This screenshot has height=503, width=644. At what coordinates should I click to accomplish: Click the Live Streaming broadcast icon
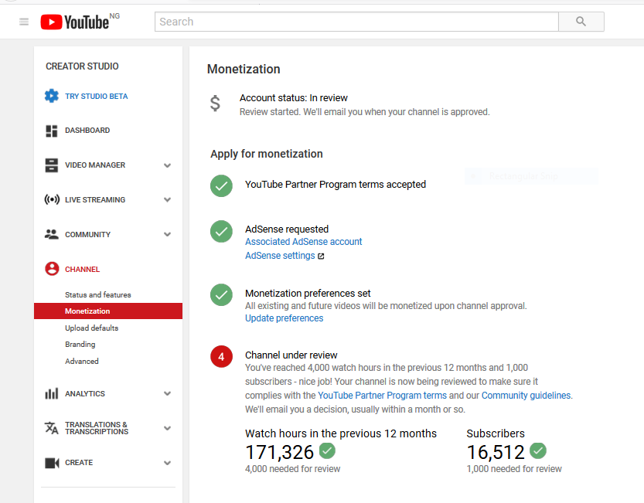click(x=52, y=200)
